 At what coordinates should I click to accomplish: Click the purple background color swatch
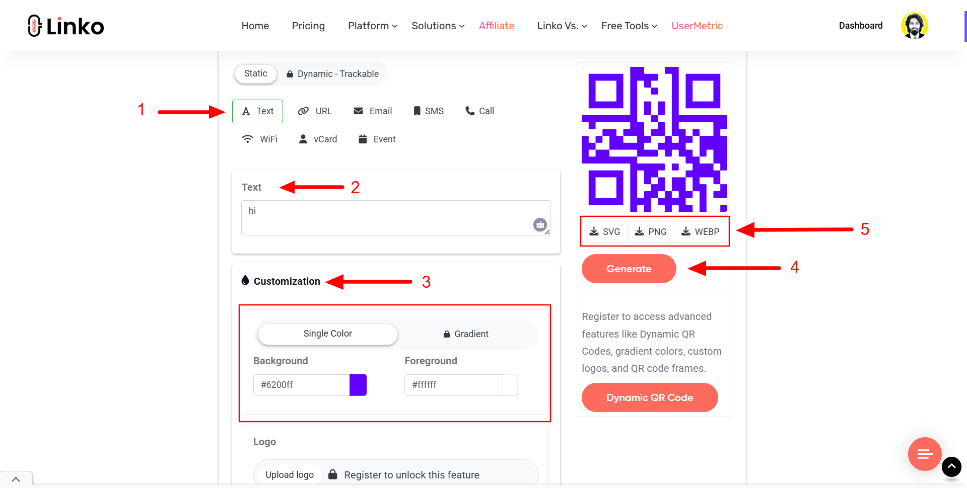(x=358, y=385)
